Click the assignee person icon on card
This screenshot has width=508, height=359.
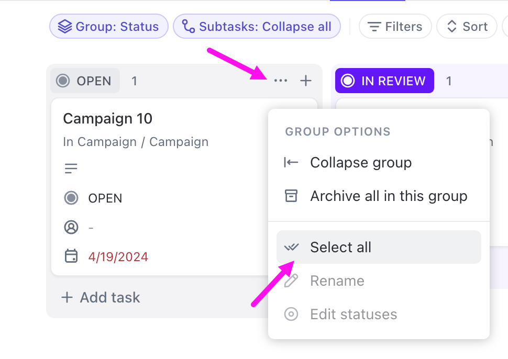[x=71, y=227]
